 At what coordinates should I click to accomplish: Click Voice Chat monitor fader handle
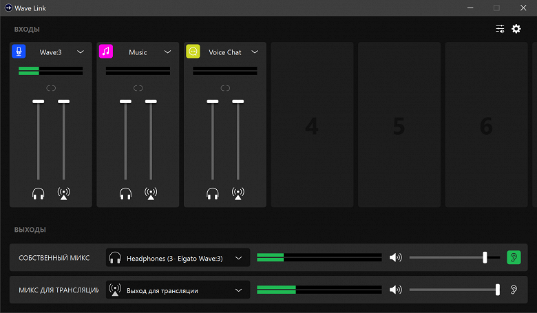213,102
